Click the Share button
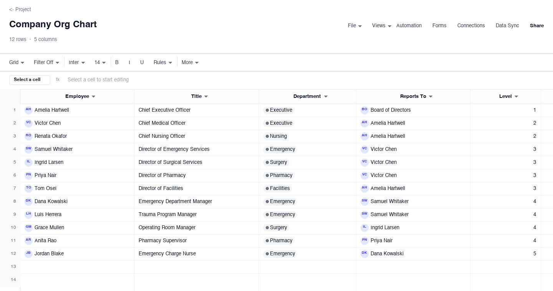This screenshot has height=291, width=553. [537, 26]
